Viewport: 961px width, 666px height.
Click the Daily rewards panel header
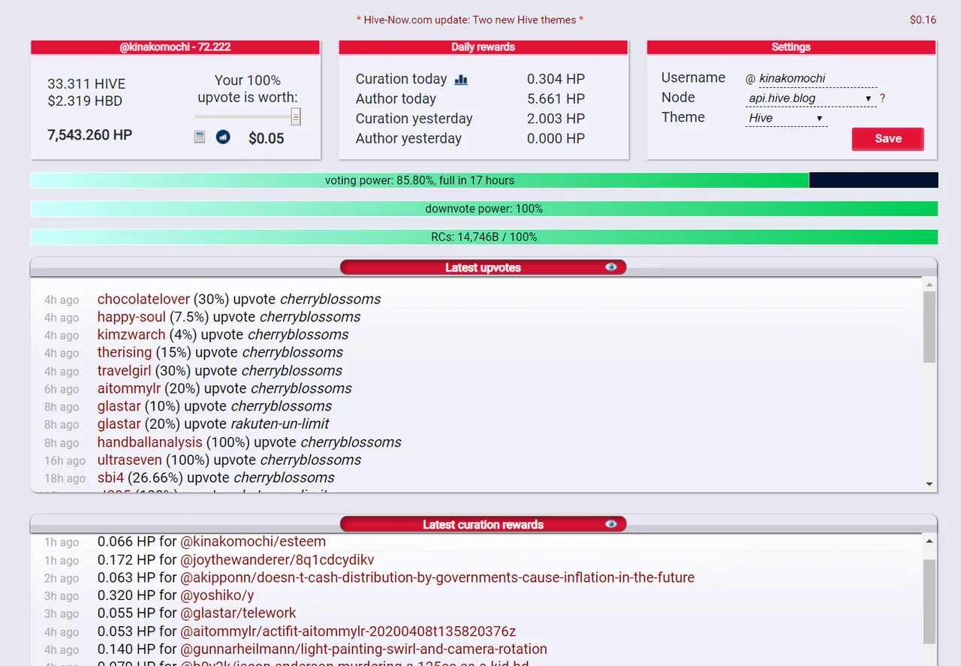click(483, 47)
